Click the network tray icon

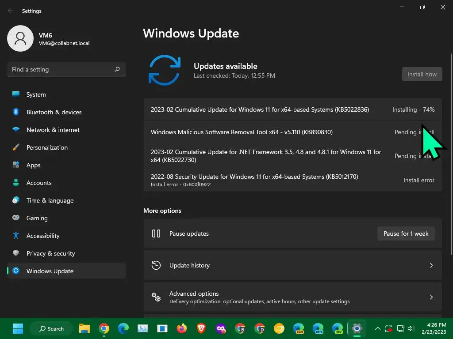click(x=400, y=328)
